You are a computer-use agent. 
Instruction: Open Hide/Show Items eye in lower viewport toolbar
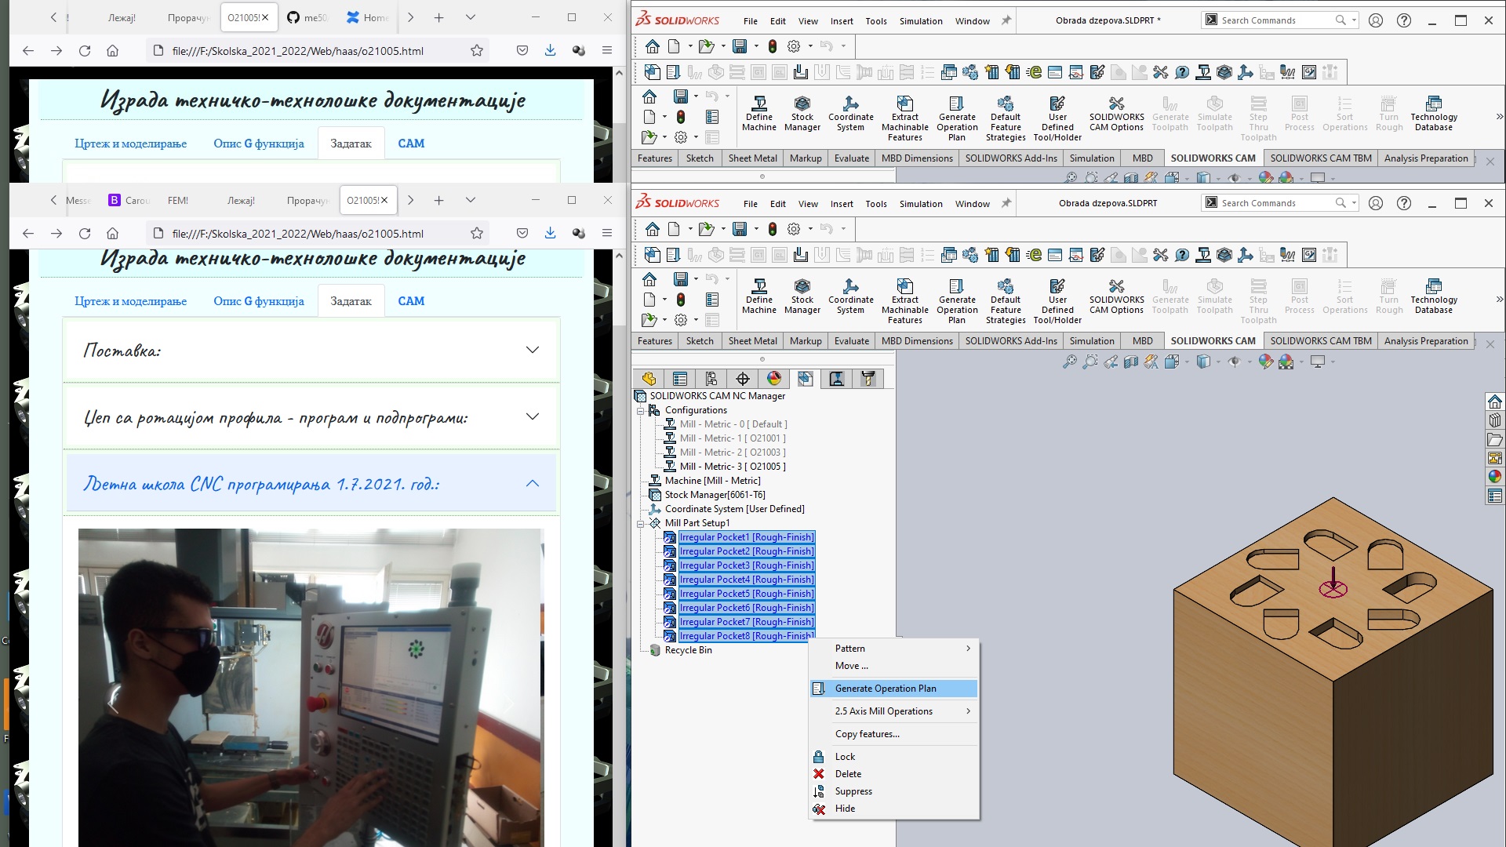coord(1234,362)
